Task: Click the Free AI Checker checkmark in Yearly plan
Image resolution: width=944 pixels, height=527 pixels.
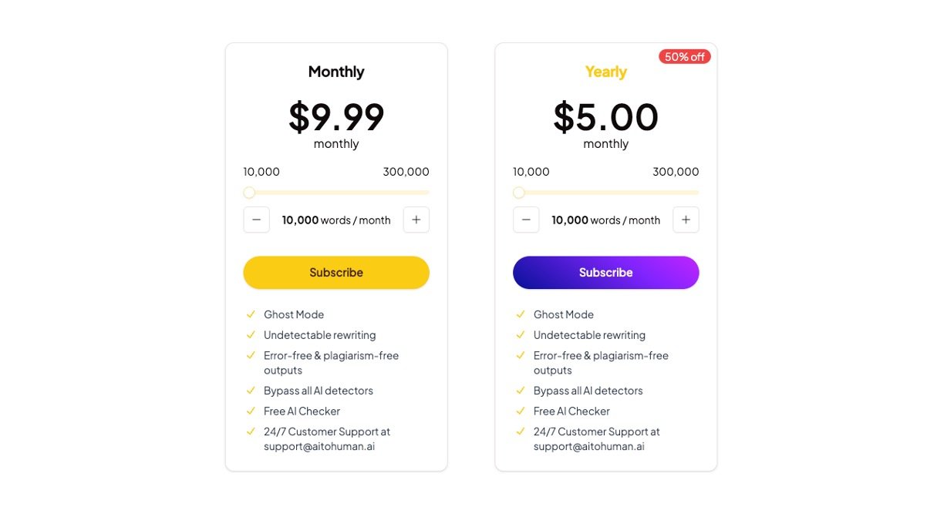Action: pyautogui.click(x=521, y=411)
